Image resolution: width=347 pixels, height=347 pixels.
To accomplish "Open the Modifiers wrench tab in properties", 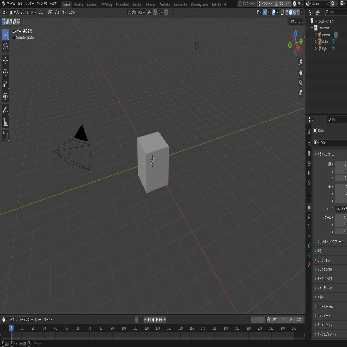I will [x=309, y=217].
